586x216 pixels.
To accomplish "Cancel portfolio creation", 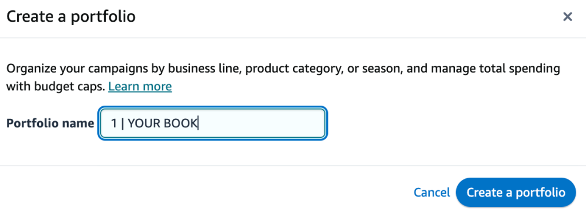I will click(431, 193).
